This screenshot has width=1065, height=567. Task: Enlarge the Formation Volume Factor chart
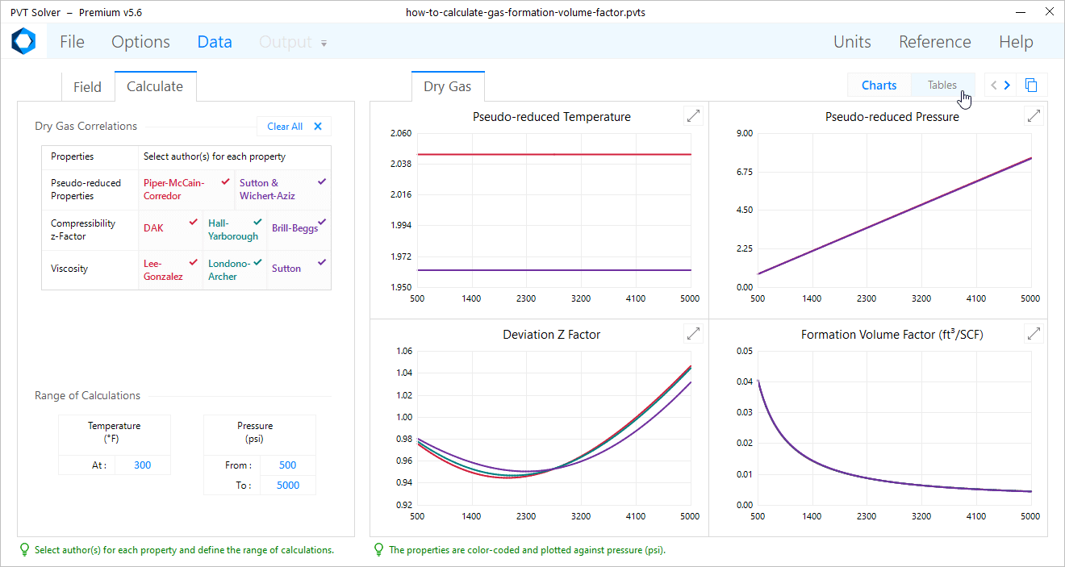click(1034, 333)
